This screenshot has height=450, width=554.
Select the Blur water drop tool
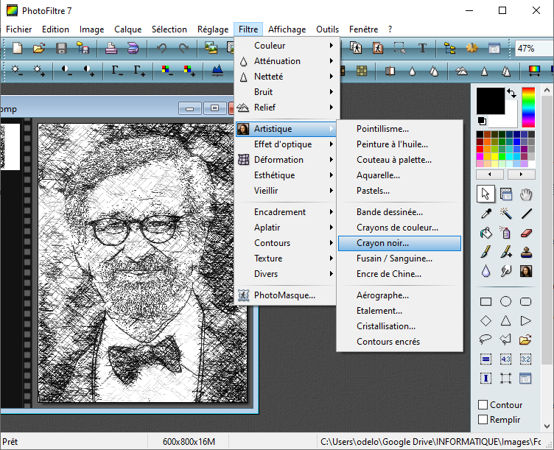tap(485, 271)
